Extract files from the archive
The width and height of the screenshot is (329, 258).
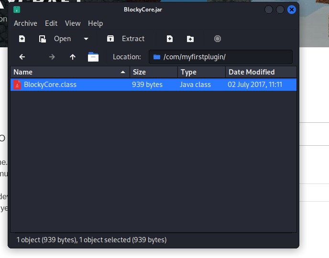tap(126, 39)
